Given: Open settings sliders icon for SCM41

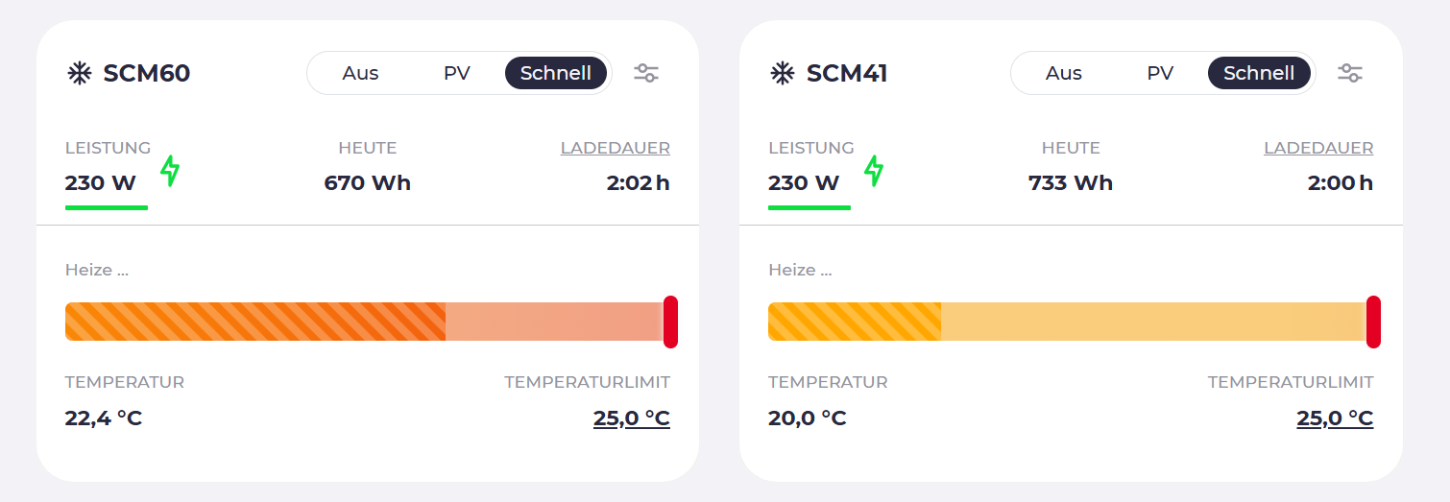Looking at the screenshot, I should (1350, 73).
